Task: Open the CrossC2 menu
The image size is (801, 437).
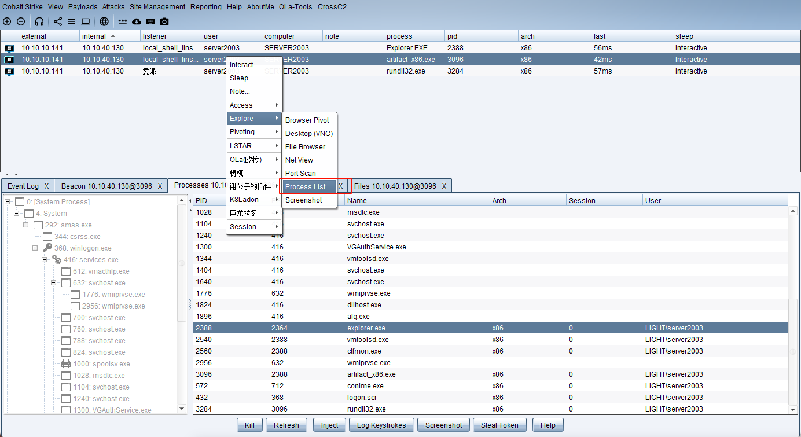Action: (x=331, y=7)
